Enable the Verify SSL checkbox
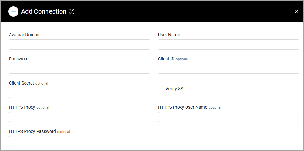 [x=160, y=89]
